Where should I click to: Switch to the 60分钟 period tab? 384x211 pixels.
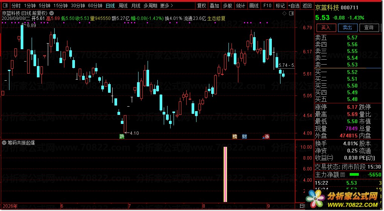[x=95, y=5]
